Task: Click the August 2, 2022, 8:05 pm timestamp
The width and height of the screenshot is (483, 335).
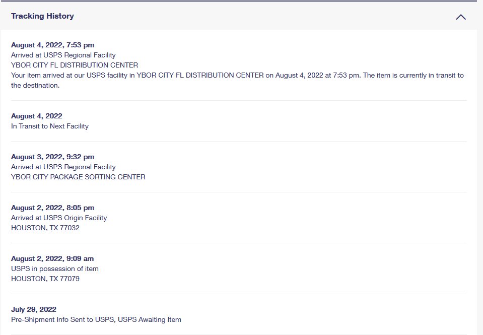Action: 52,208
